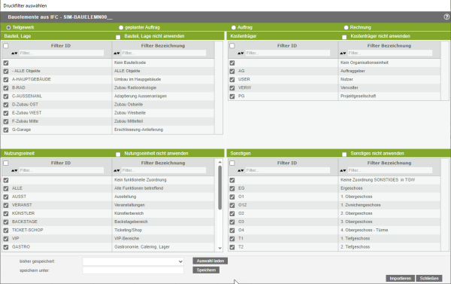
Task: Select 'Adaptierung Aussenanlagen' cell
Action: pos(163,96)
